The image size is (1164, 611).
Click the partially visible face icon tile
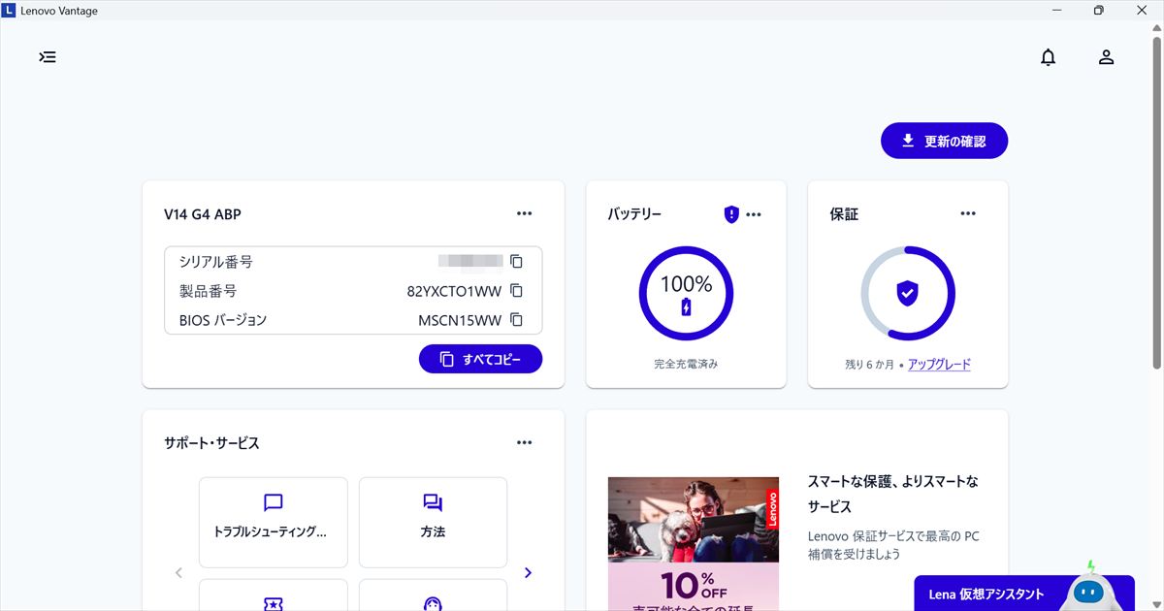coord(433,595)
